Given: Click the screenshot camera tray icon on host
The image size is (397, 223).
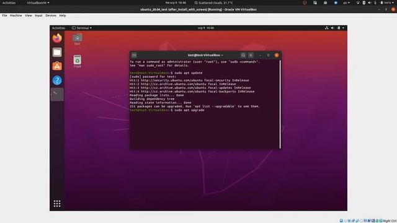Looking at the screenshot, I should click(325, 2).
